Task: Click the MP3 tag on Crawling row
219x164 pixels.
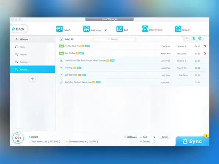Action: (79, 68)
